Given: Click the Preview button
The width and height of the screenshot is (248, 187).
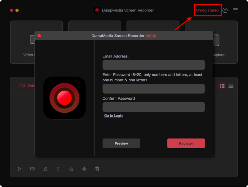Looking at the screenshot, I should tap(121, 143).
